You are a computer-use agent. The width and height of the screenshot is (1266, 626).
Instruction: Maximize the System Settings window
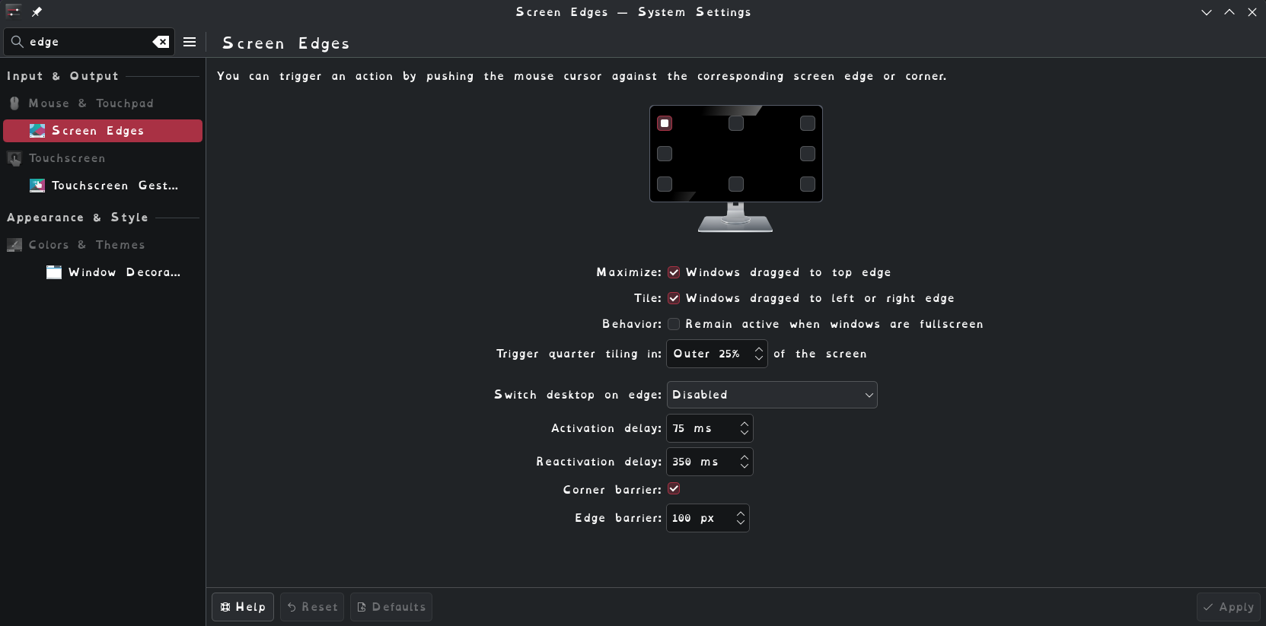point(1229,12)
